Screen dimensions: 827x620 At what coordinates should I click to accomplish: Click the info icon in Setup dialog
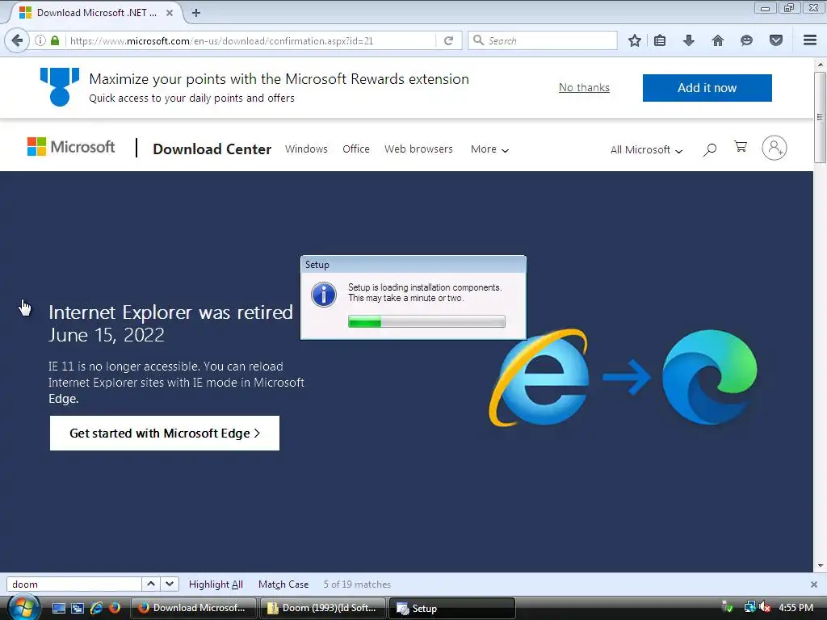tap(323, 295)
